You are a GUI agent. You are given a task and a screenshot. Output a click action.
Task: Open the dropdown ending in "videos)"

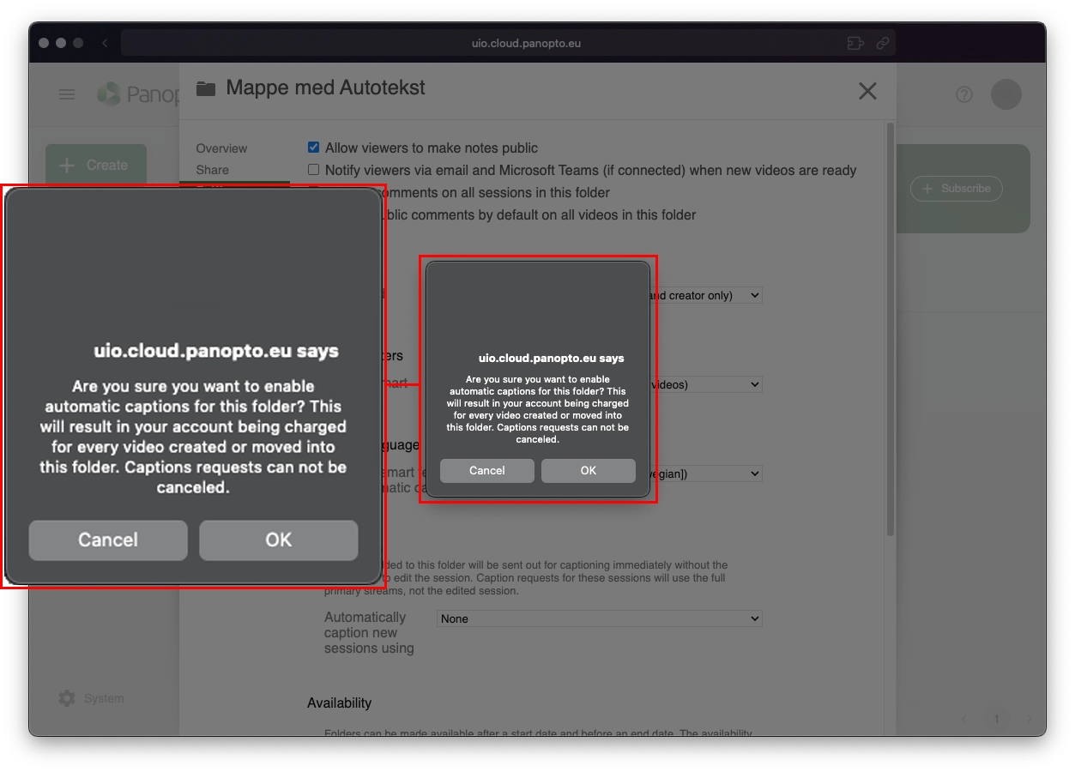706,384
